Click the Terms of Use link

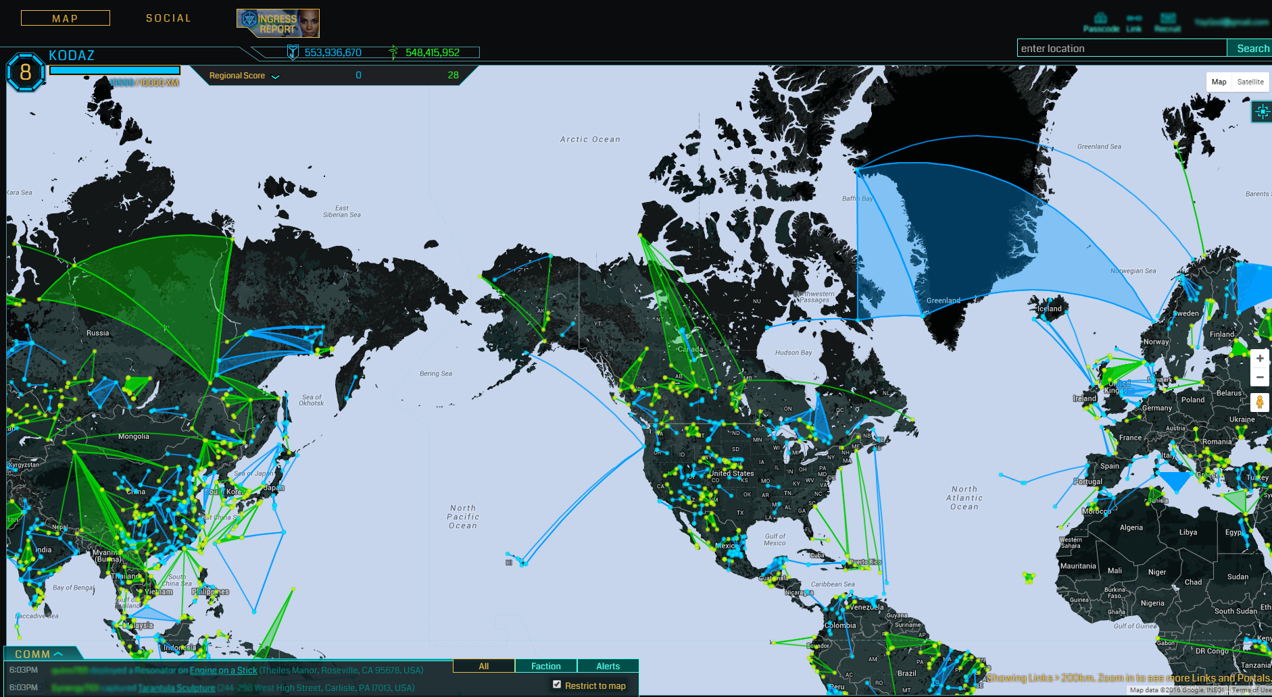(1250, 690)
